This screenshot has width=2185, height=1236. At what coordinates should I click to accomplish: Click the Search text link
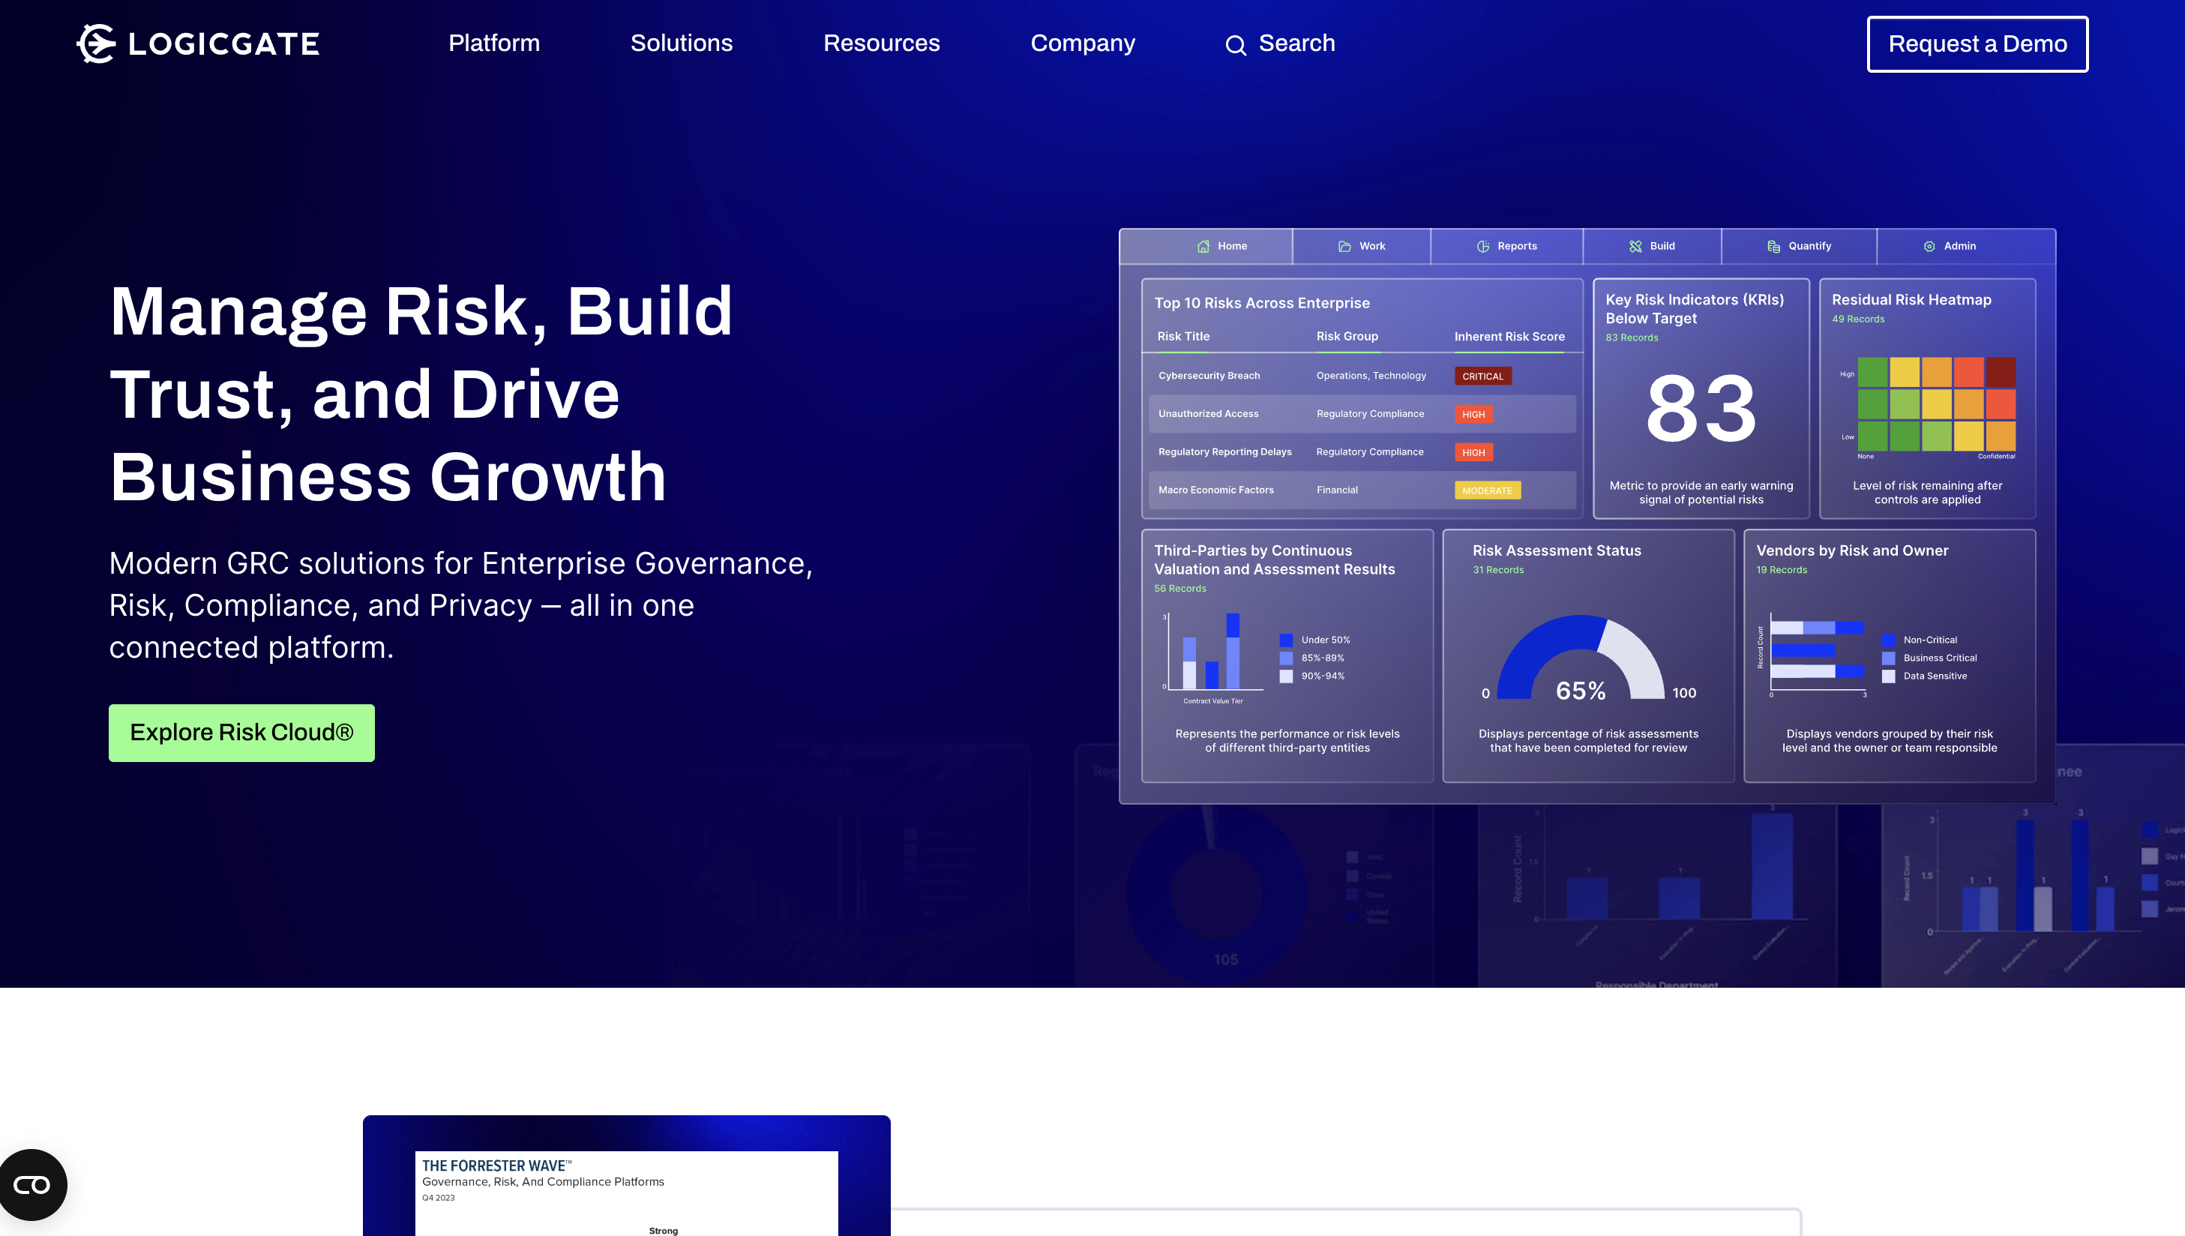pyautogui.click(x=1296, y=43)
